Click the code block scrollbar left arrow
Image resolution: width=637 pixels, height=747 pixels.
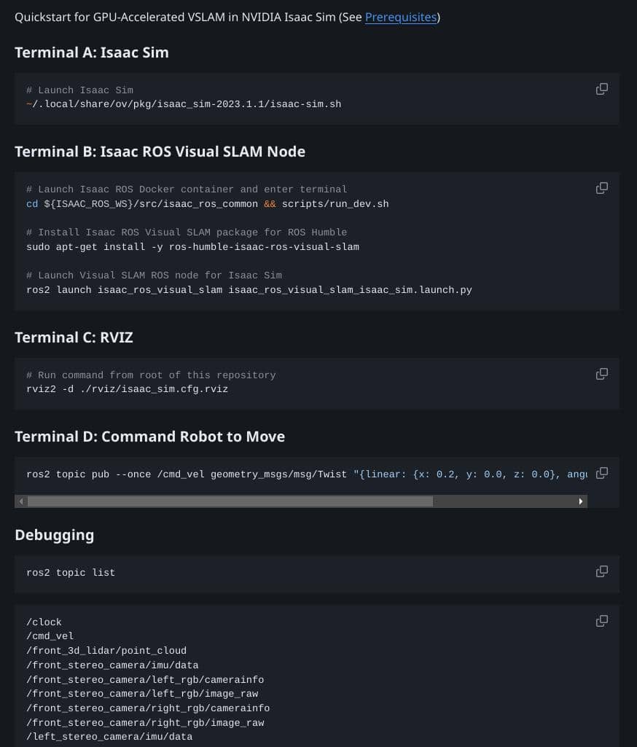pos(21,501)
